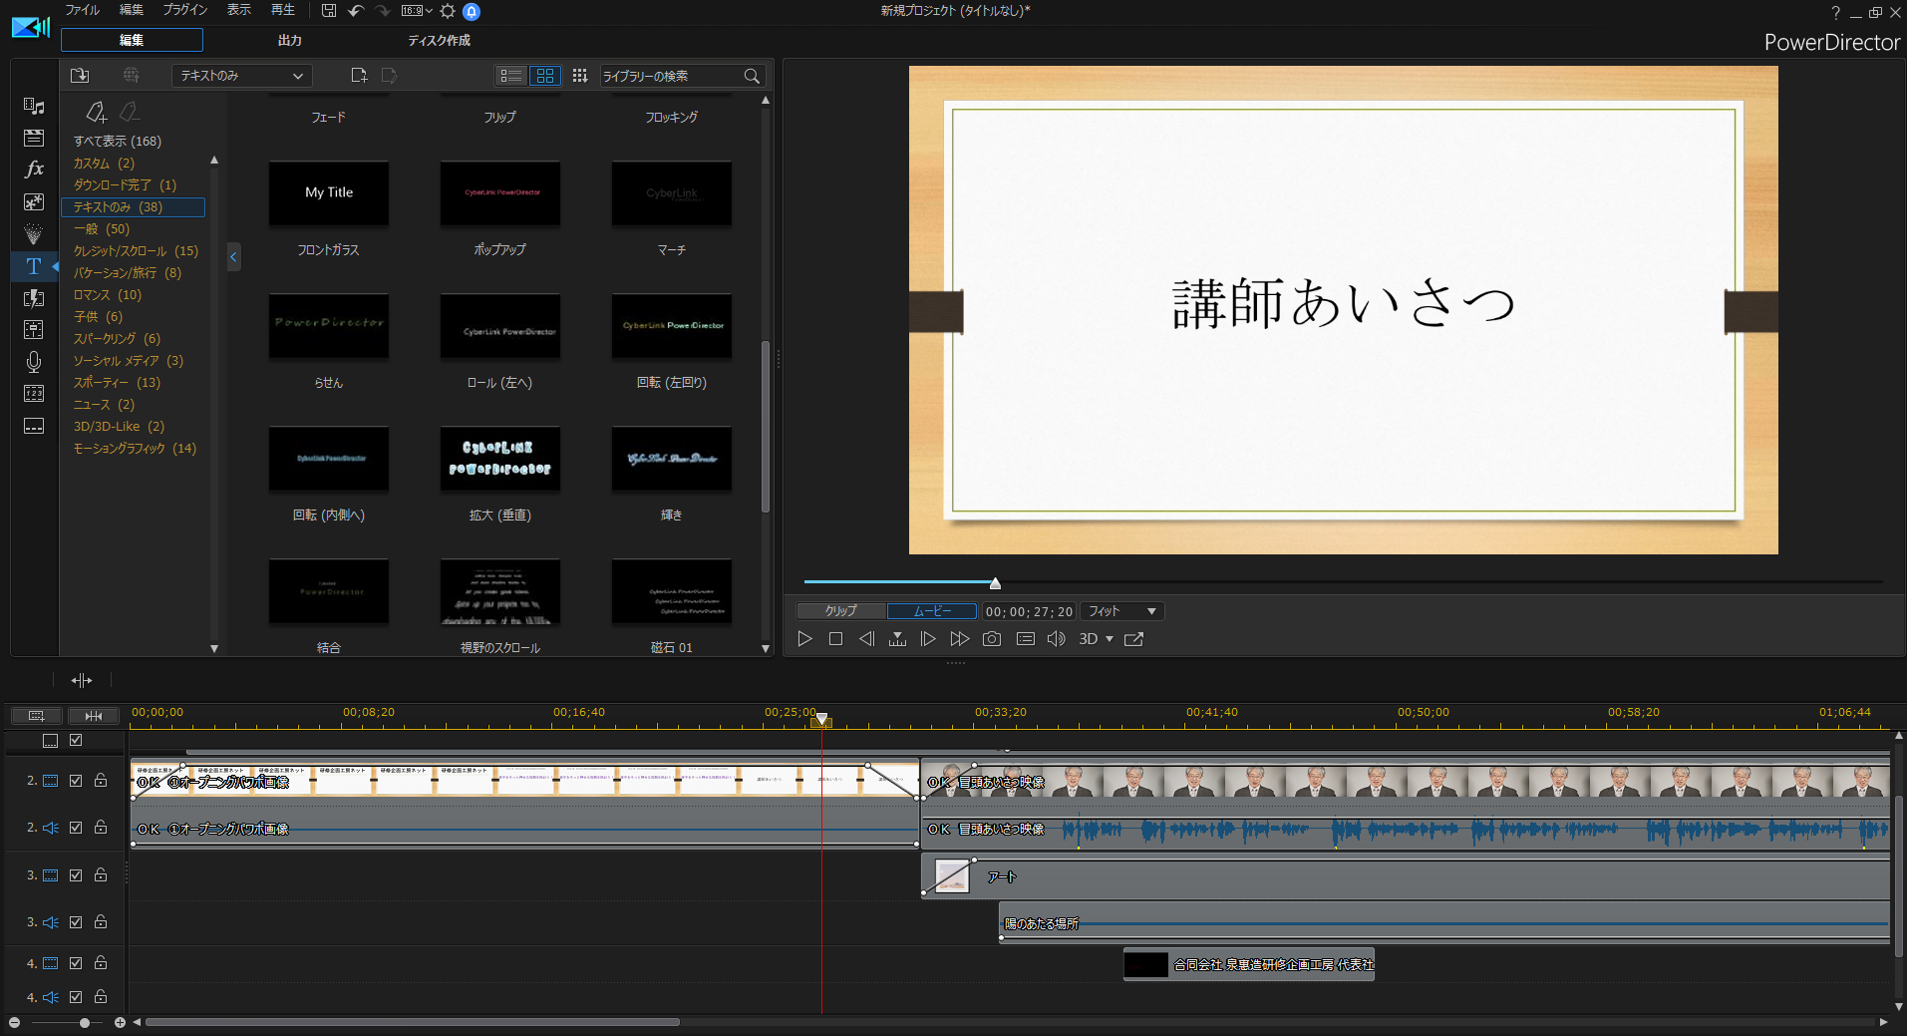1907x1036 pixels.
Task: Open the Effect Room fx icon
Action: [x=34, y=170]
